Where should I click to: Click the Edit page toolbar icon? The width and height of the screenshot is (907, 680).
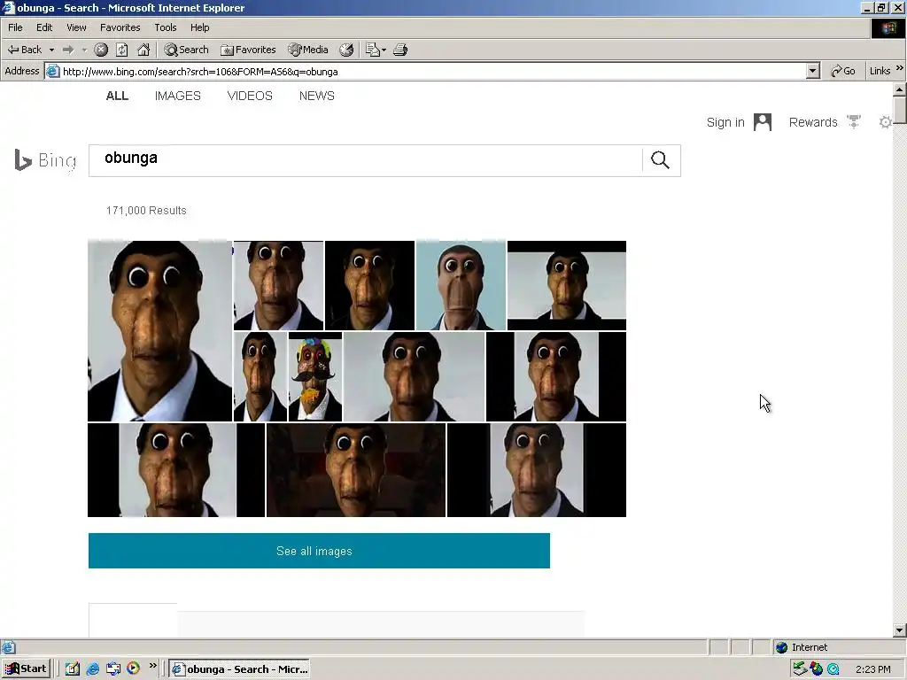point(373,50)
